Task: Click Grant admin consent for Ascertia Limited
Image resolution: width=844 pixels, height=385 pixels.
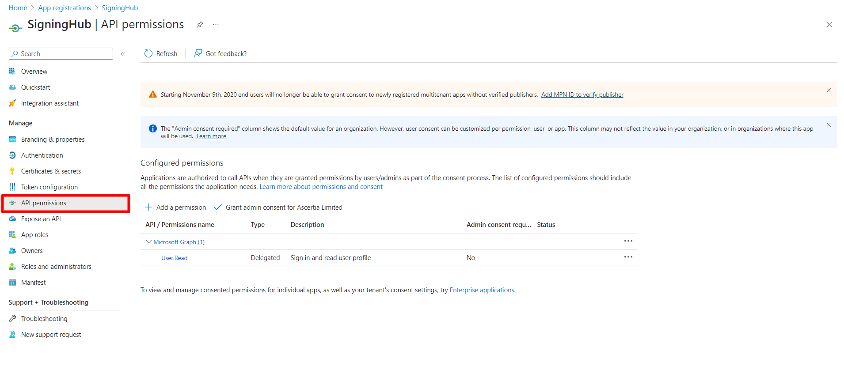Action: [278, 207]
